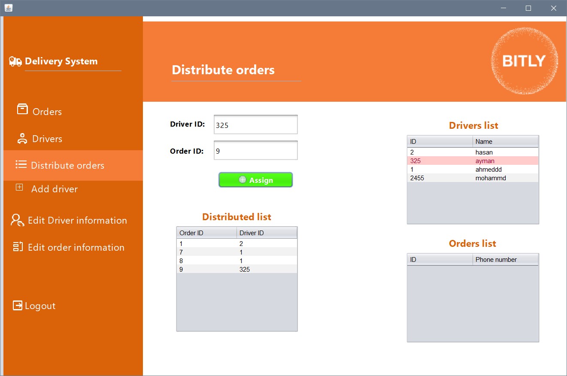Select driver "mohammd" in Drivers list
The height and width of the screenshot is (376, 567).
[473, 178]
